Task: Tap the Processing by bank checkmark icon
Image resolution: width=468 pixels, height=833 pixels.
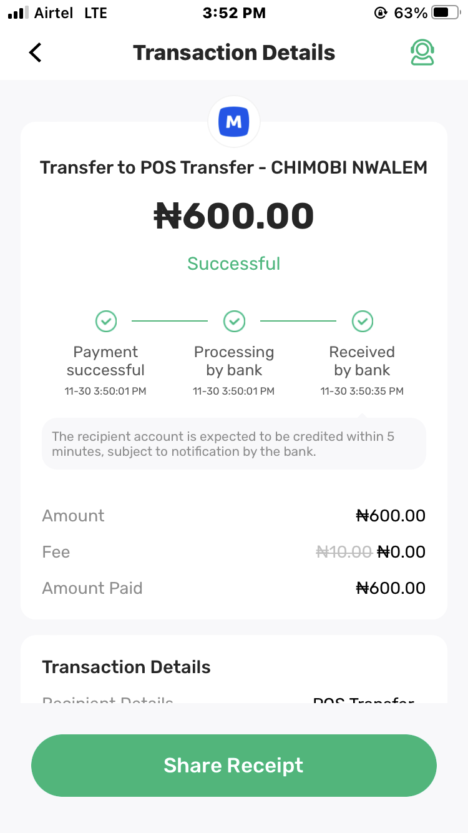Action: (x=234, y=322)
